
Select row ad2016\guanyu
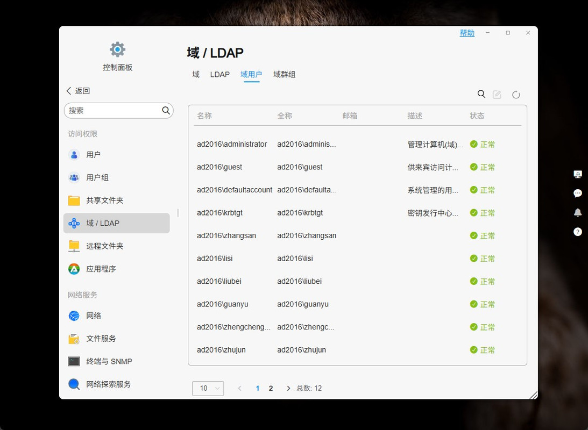(x=357, y=304)
